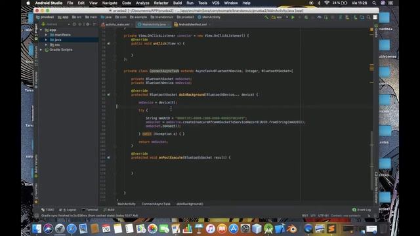Screen dimensions: 420x236
Task: Click the Profile app gauge icon
Action: 320,17
